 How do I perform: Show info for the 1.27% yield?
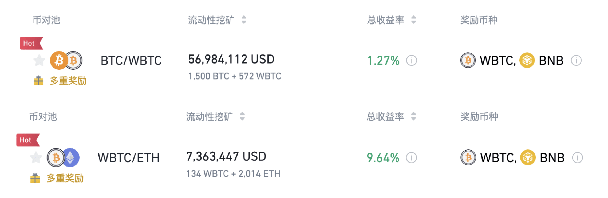coord(411,61)
